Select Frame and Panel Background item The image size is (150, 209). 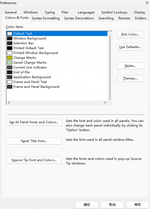[36, 87]
